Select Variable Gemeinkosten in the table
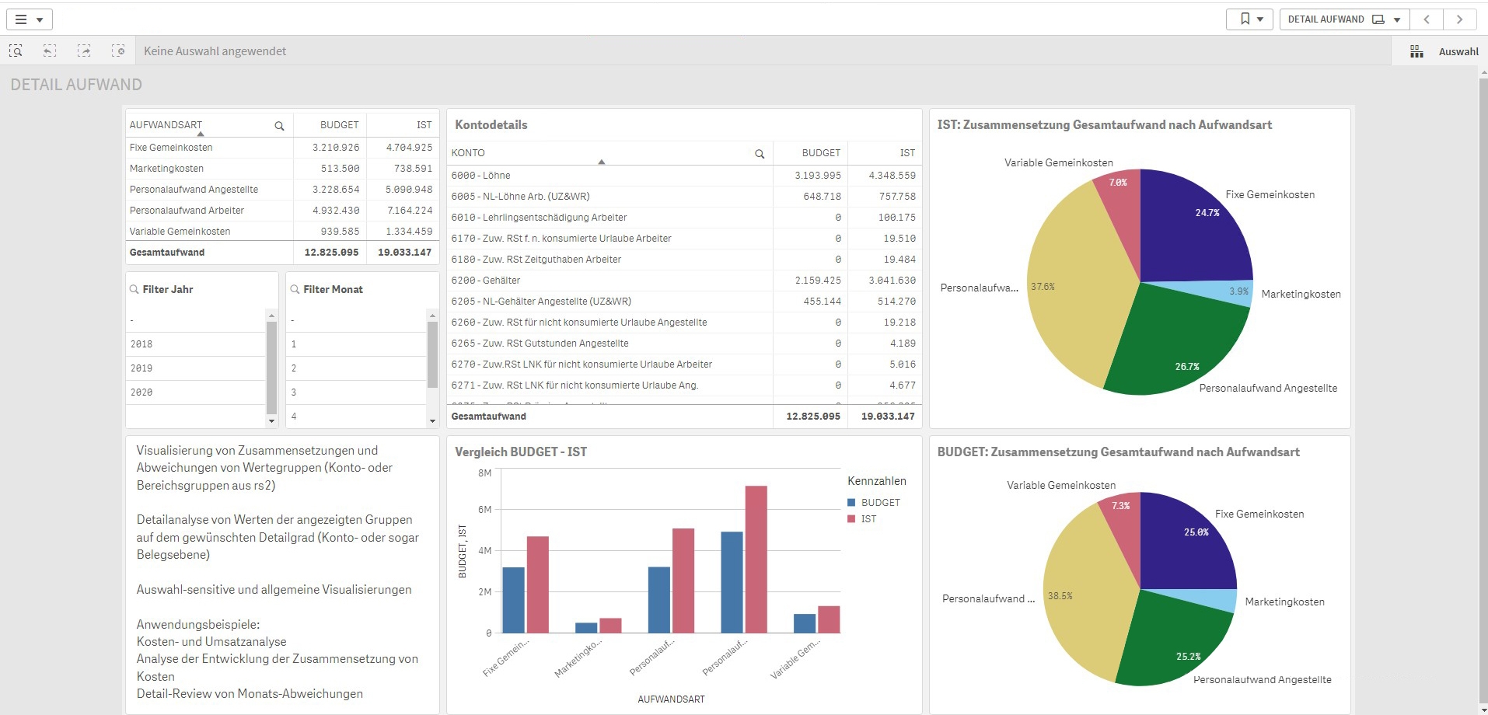The width and height of the screenshot is (1488, 715). click(281, 231)
